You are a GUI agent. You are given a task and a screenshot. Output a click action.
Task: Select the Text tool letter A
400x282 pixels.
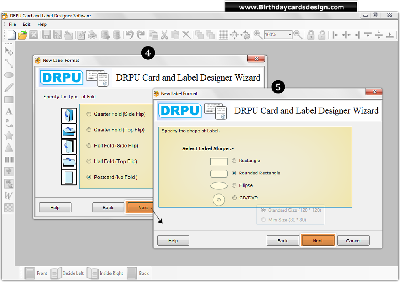click(x=9, y=111)
